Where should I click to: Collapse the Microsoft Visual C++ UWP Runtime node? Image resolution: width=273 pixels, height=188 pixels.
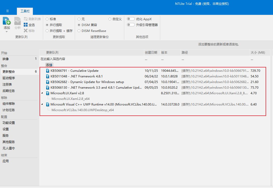pyautogui.click(x=42, y=104)
